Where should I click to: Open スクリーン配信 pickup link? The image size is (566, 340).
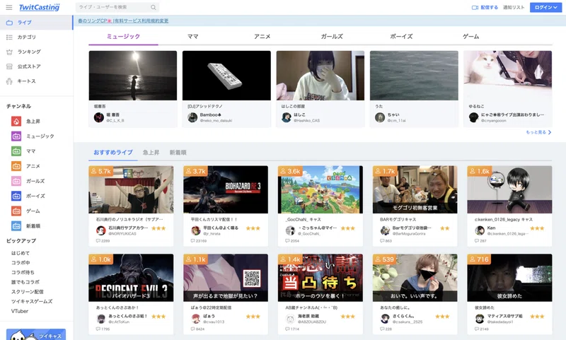pos(28,292)
